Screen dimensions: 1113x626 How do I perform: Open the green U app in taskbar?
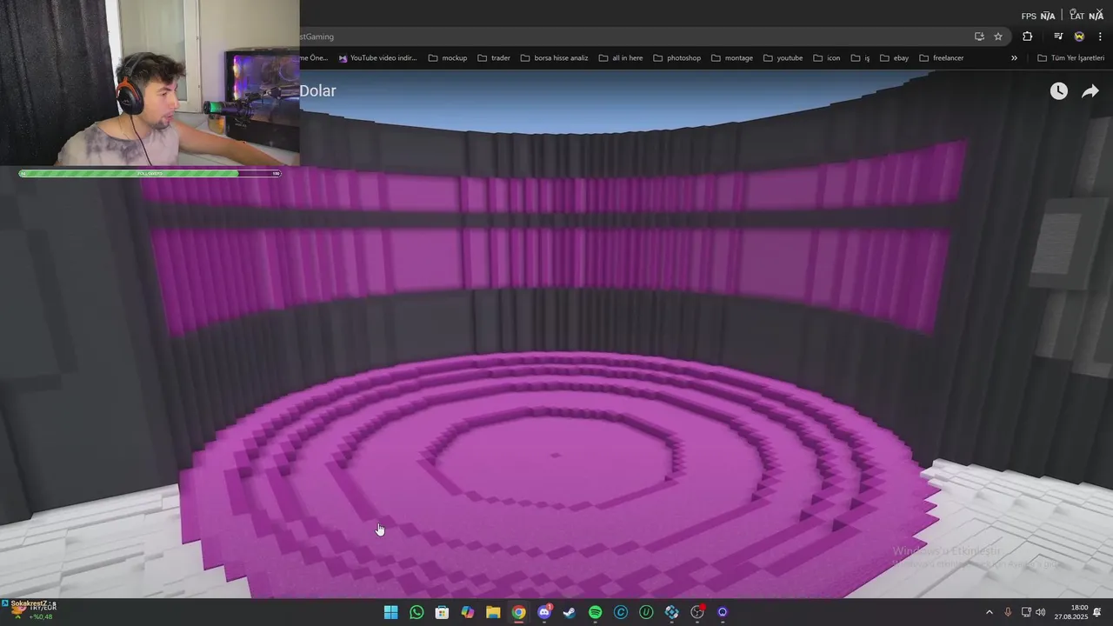(646, 612)
